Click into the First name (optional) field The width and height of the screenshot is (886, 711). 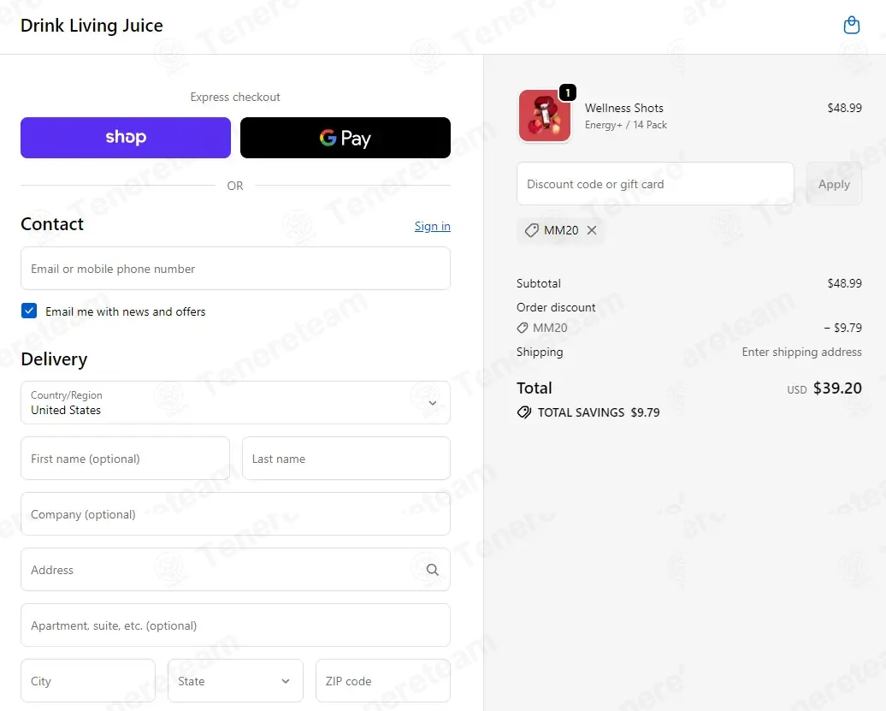(x=126, y=459)
